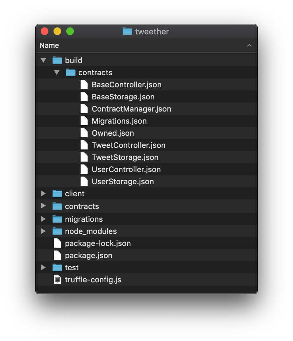Screen dimensions: 293x341
Task: Click the tweether title bar folder icon
Action: (127, 32)
